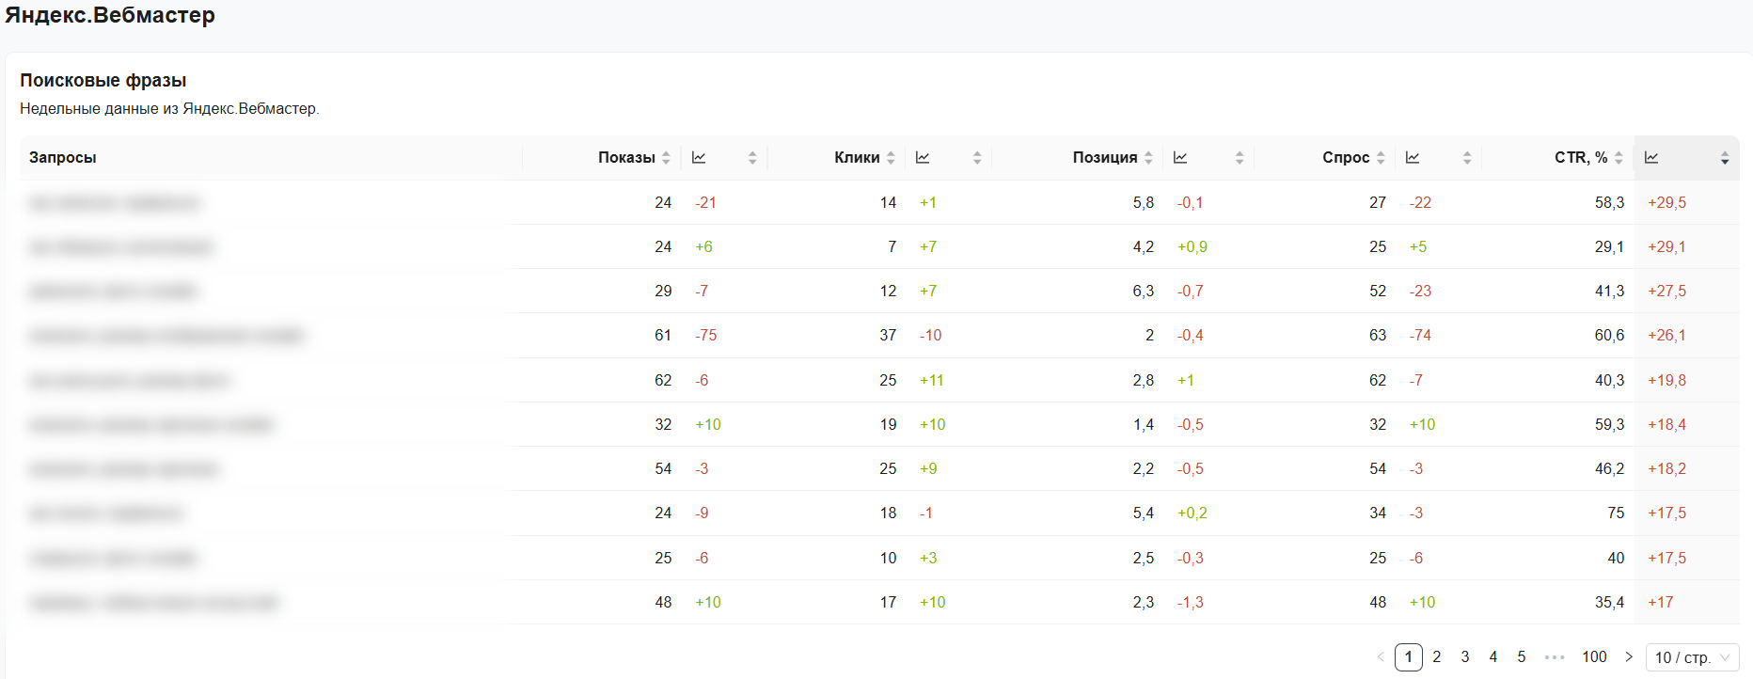Click sort arrows in the CTR change column

tap(1725, 158)
